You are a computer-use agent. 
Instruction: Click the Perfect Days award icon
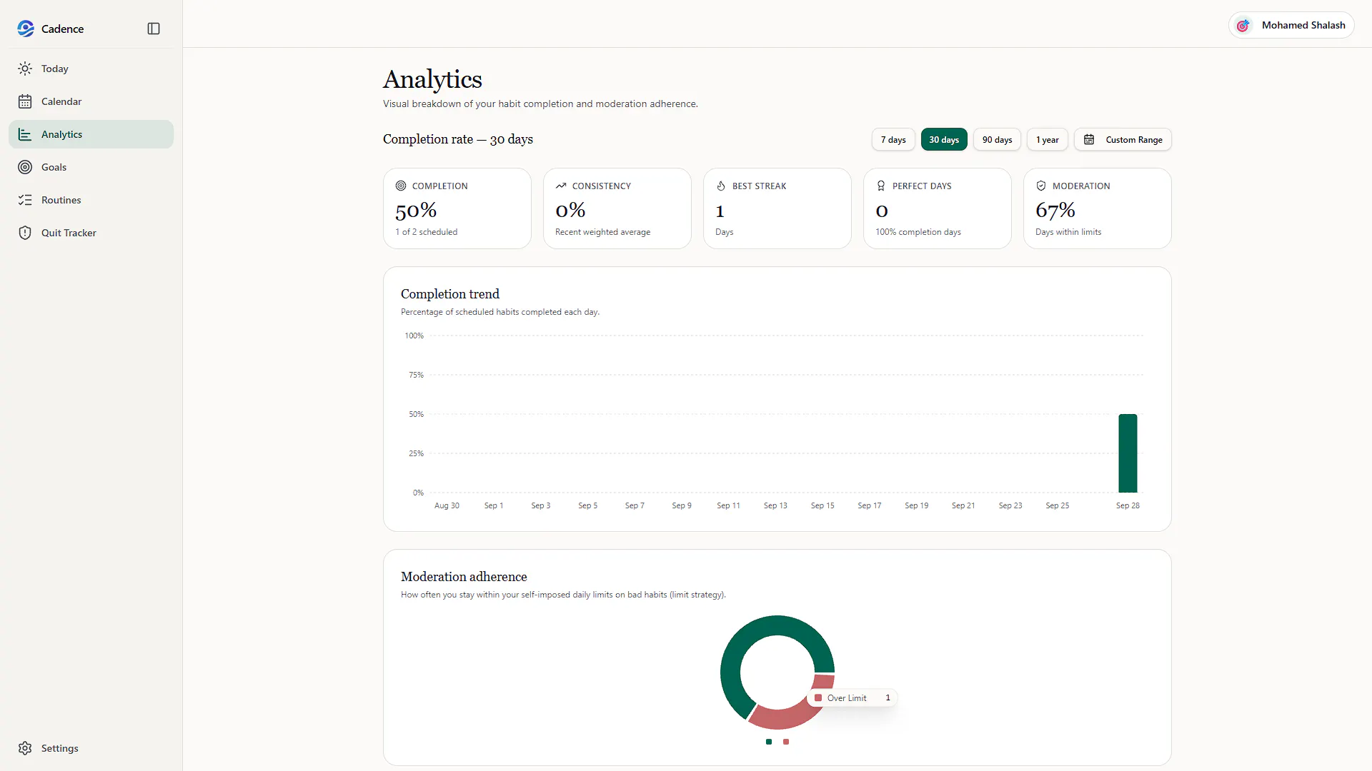(x=881, y=186)
